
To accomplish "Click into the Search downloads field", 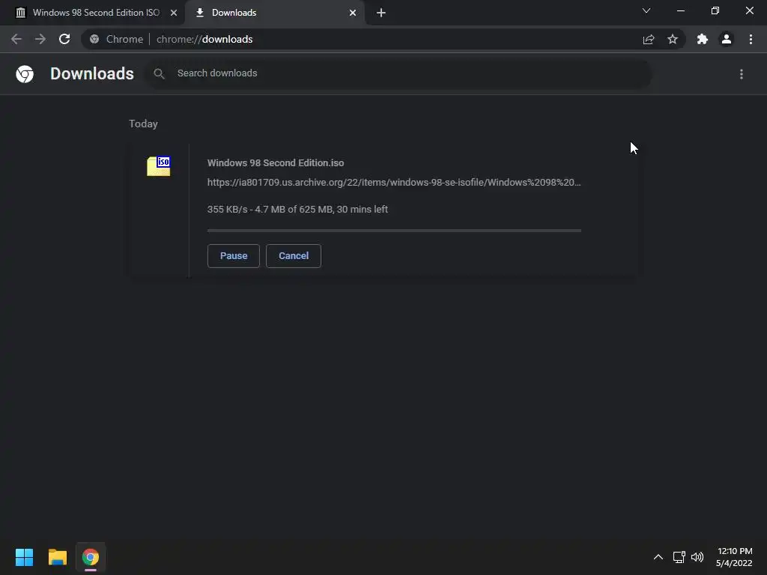I will click(x=398, y=74).
